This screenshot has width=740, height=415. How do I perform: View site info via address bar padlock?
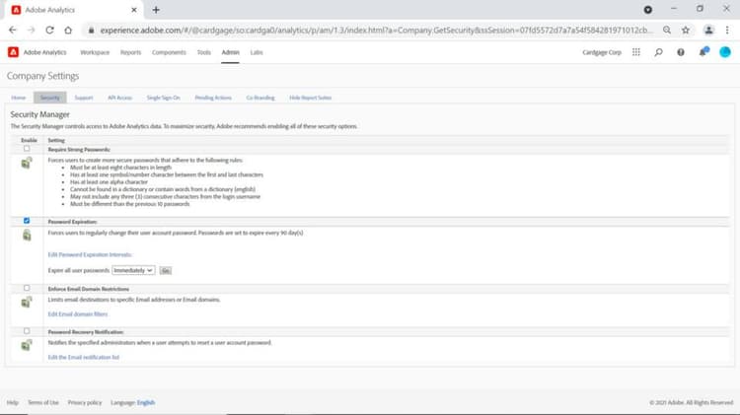pos(91,31)
